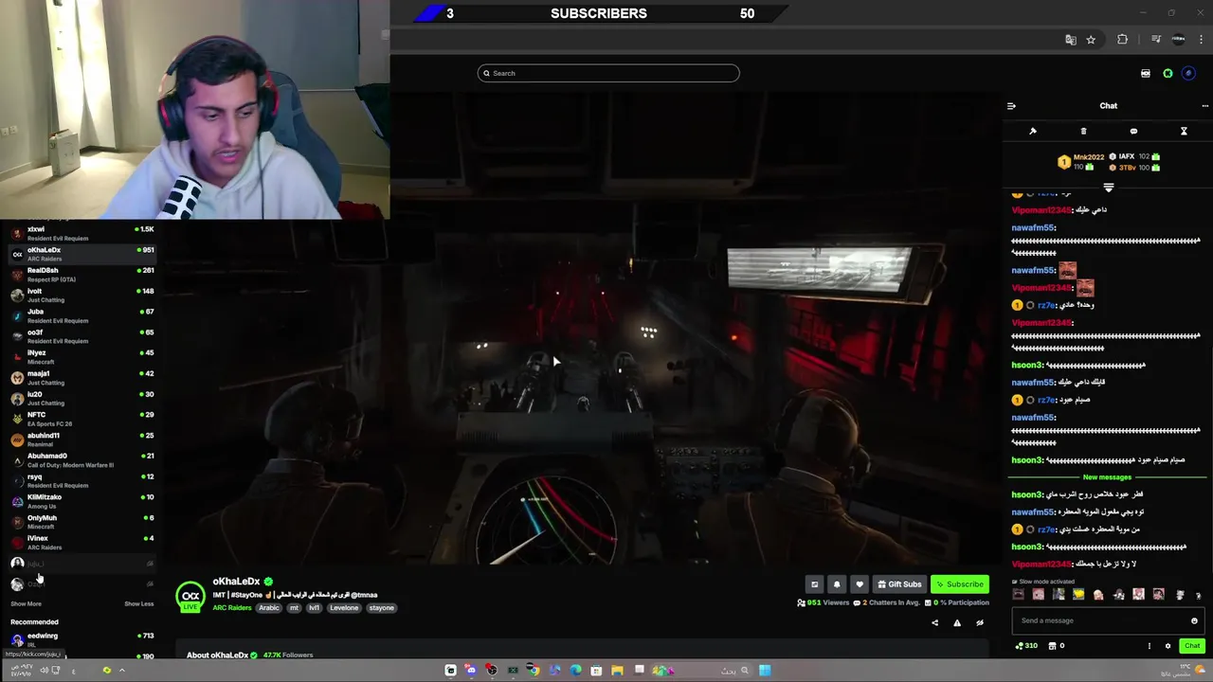Open the ban hammer moderation tool
Screen dimensions: 1213x682
click(1033, 131)
